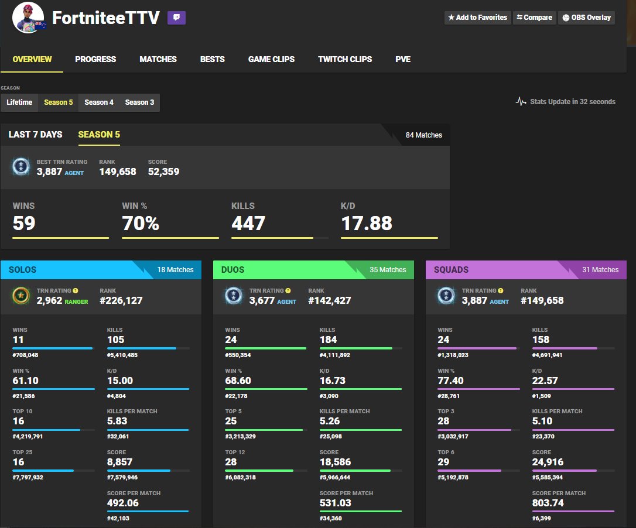Open the Matches tab
This screenshot has width=636, height=528.
pos(158,59)
